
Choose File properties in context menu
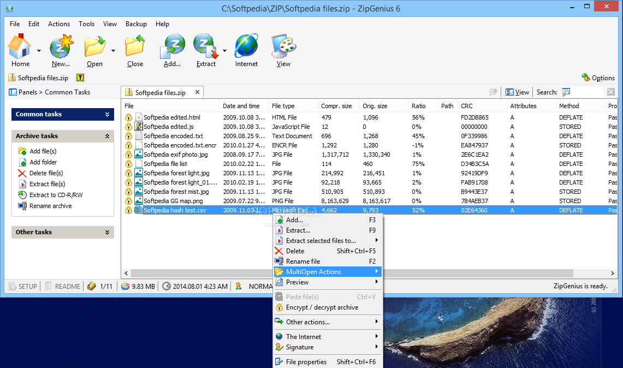[x=328, y=361]
